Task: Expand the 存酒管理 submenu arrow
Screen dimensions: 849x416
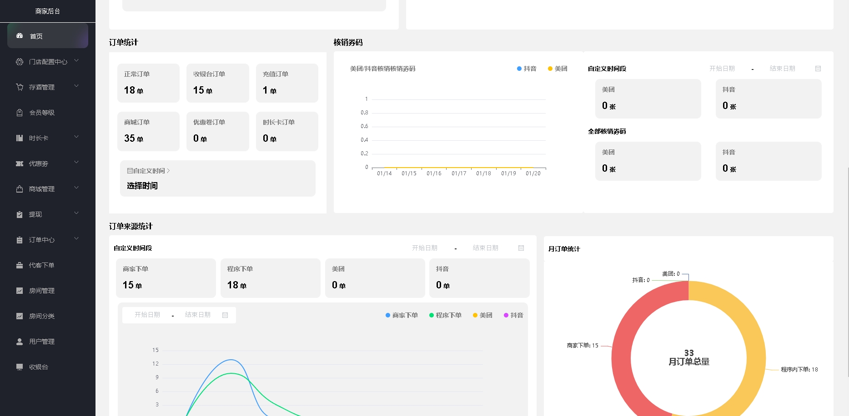Action: pos(76,86)
